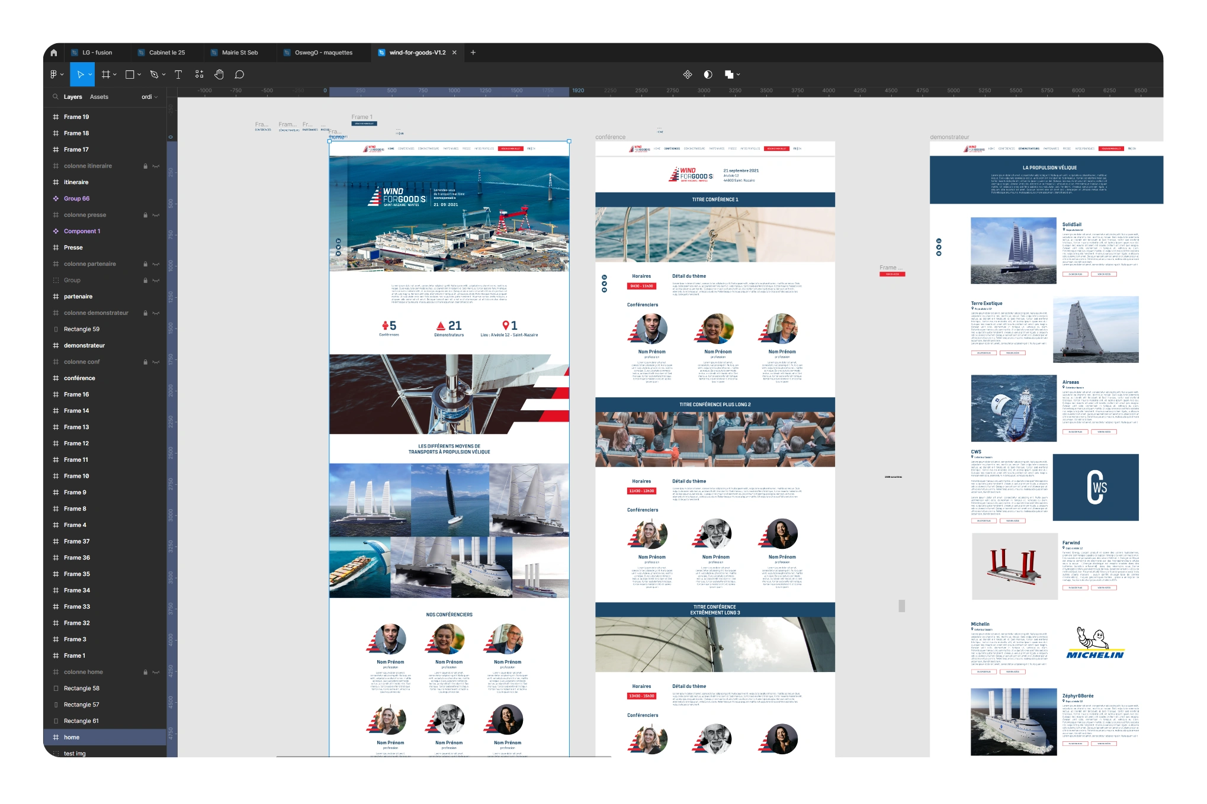
Task: Open the Layers panel tab
Action: click(x=73, y=97)
